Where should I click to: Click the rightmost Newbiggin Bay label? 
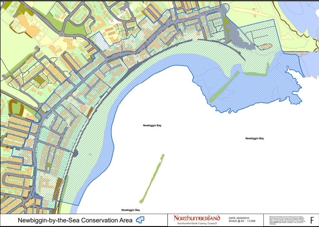[254, 138]
